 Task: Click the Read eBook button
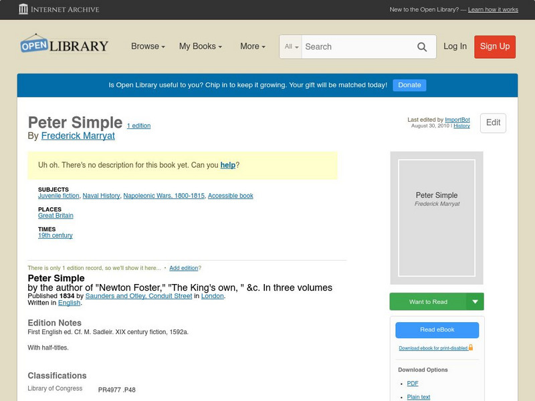click(437, 329)
